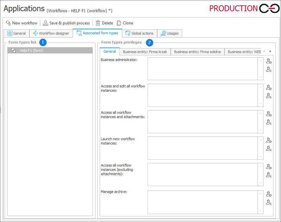Open Business entity: Firma krzak tab
The width and height of the screenshot is (281, 222).
click(x=145, y=52)
